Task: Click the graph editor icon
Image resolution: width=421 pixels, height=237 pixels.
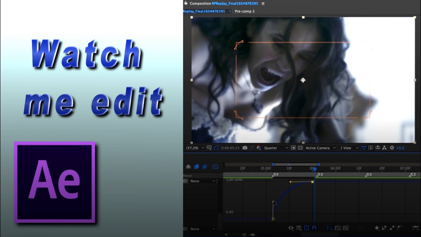Action: click(x=215, y=167)
